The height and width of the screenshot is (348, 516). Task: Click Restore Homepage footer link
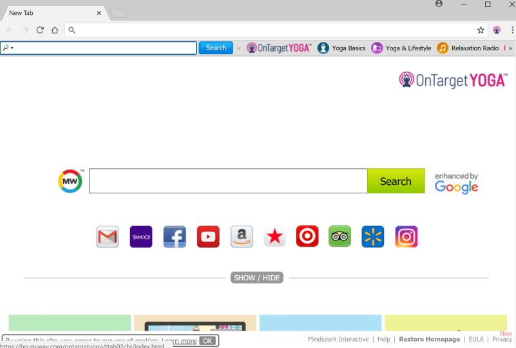tap(430, 339)
